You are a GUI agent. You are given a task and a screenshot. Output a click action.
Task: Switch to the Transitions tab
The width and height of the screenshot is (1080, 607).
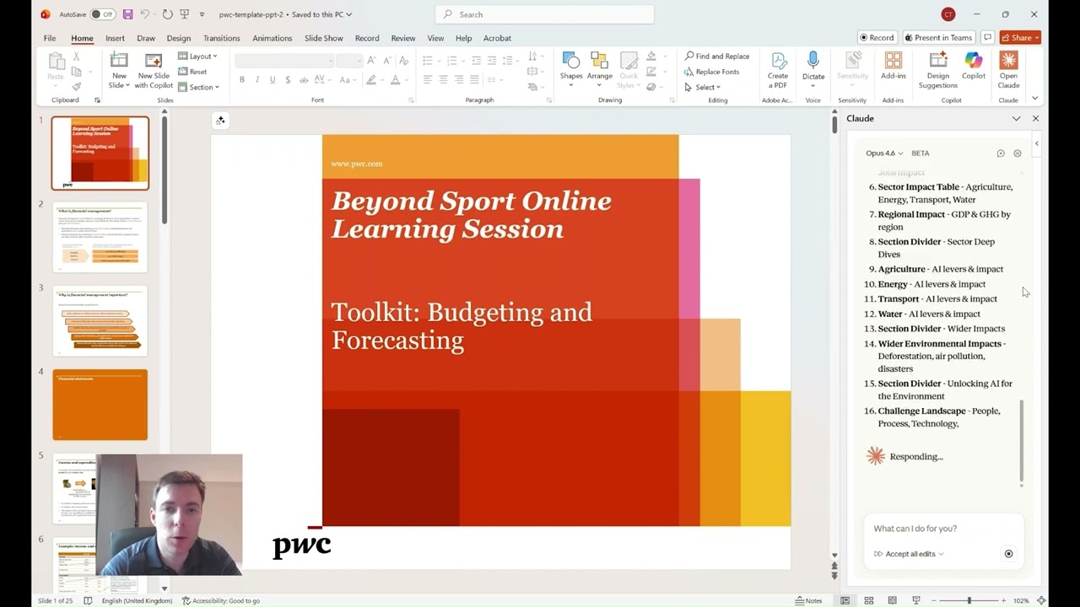point(222,38)
